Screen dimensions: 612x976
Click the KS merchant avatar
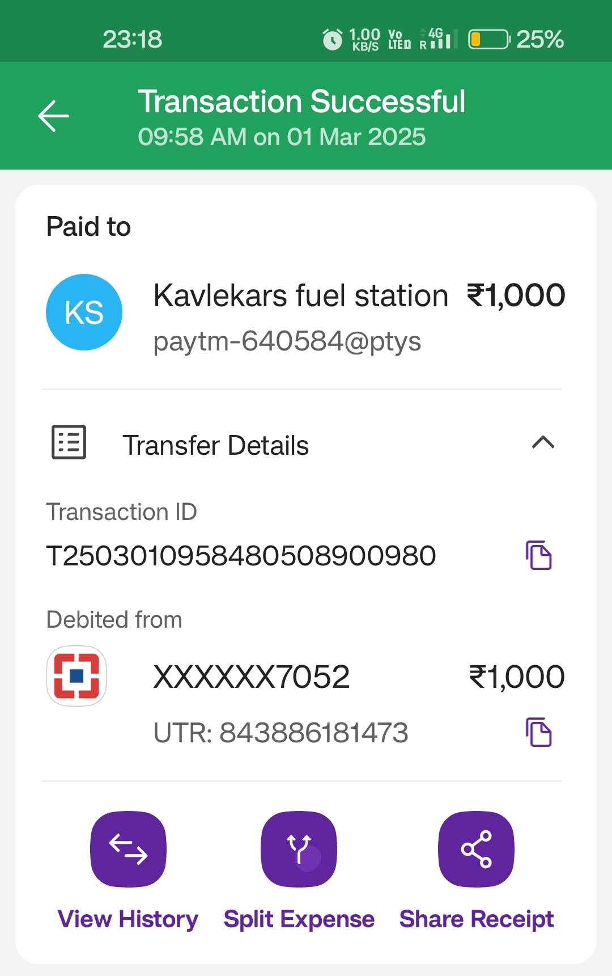84,312
